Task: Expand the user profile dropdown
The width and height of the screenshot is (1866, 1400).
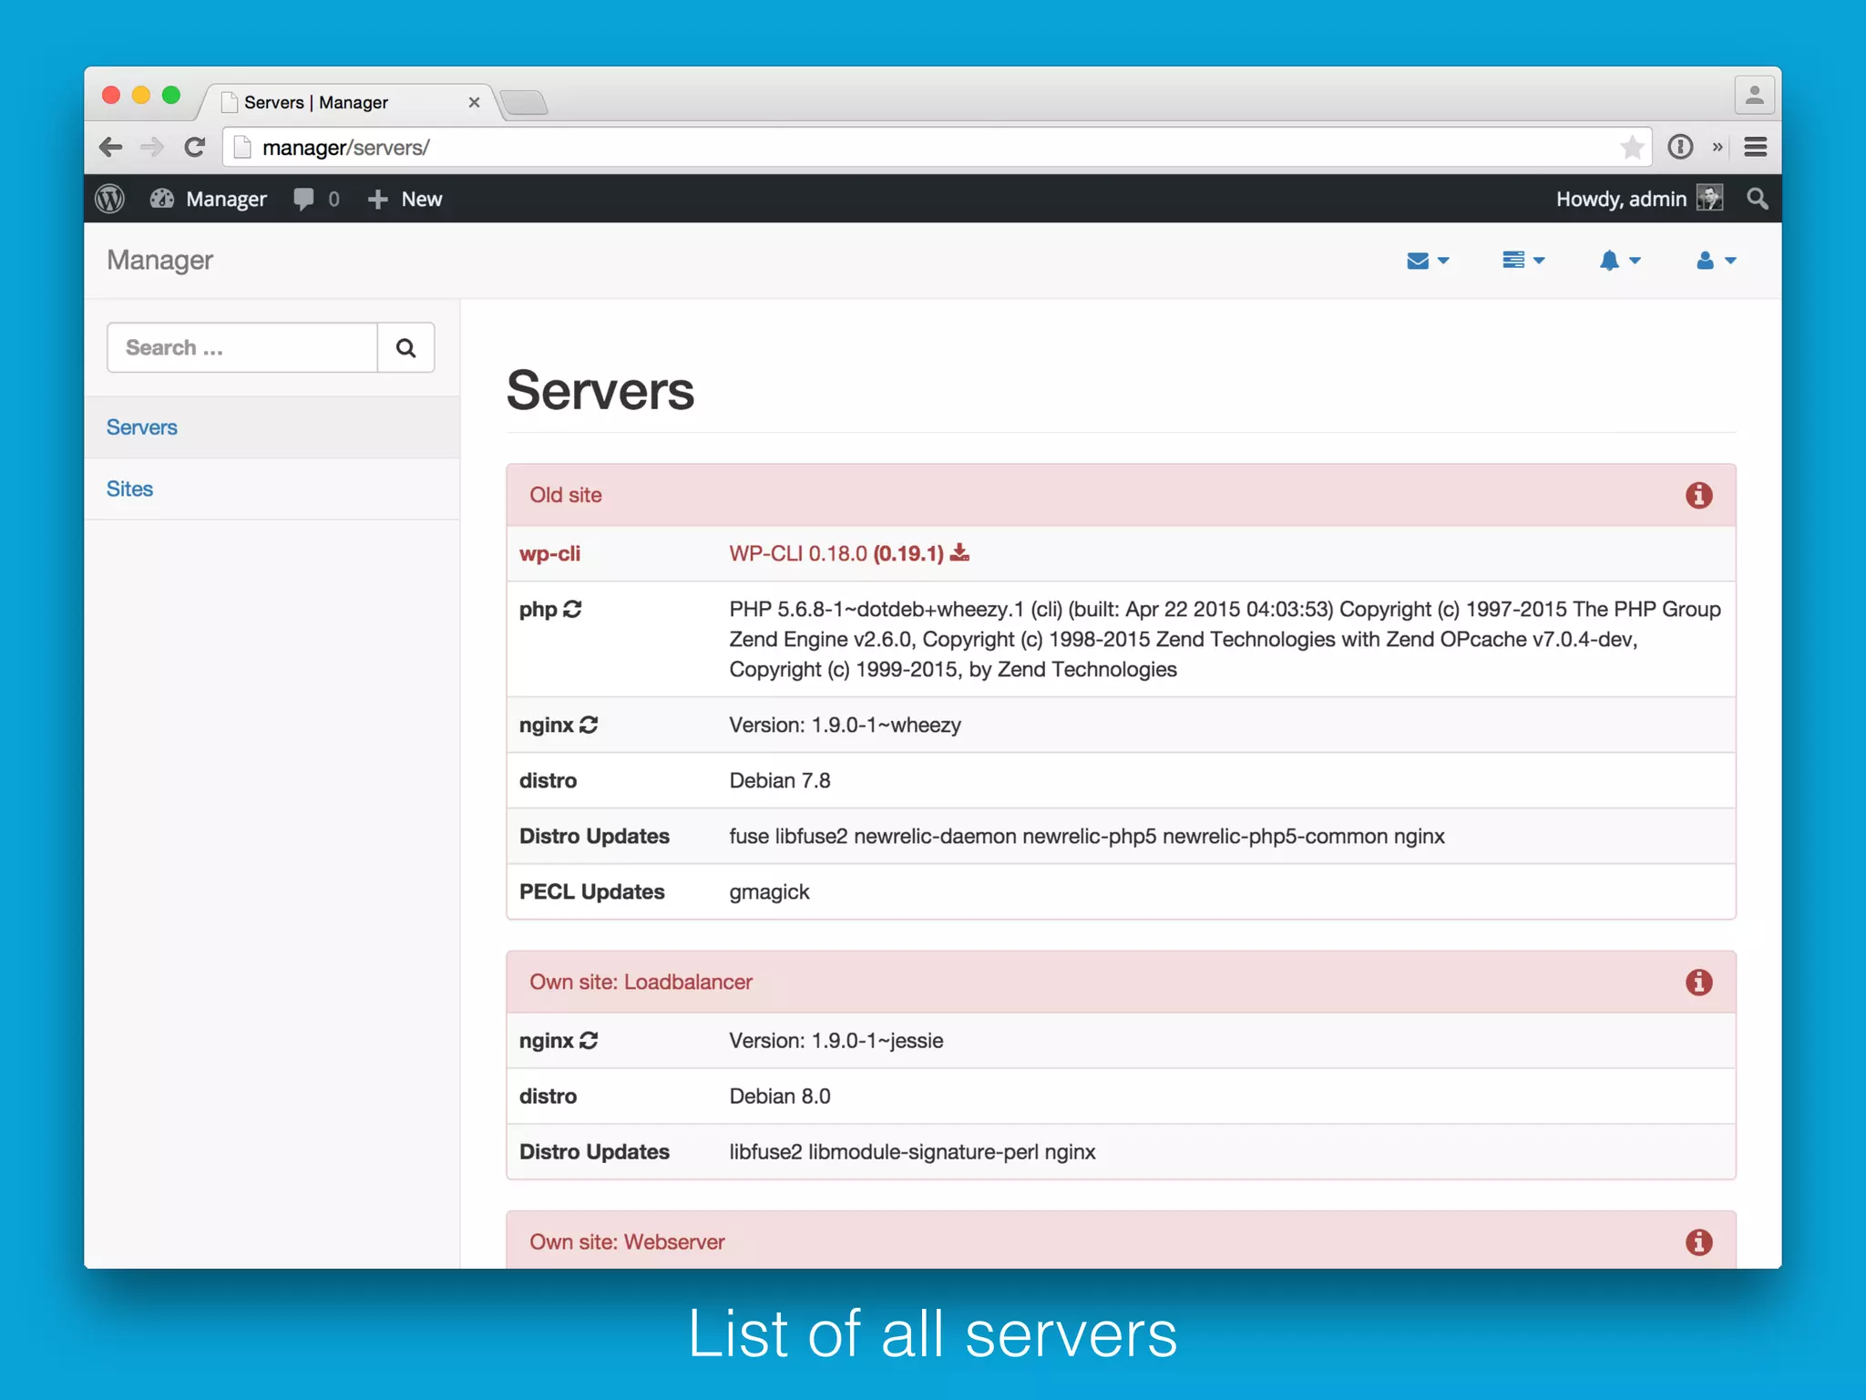Action: (1716, 261)
